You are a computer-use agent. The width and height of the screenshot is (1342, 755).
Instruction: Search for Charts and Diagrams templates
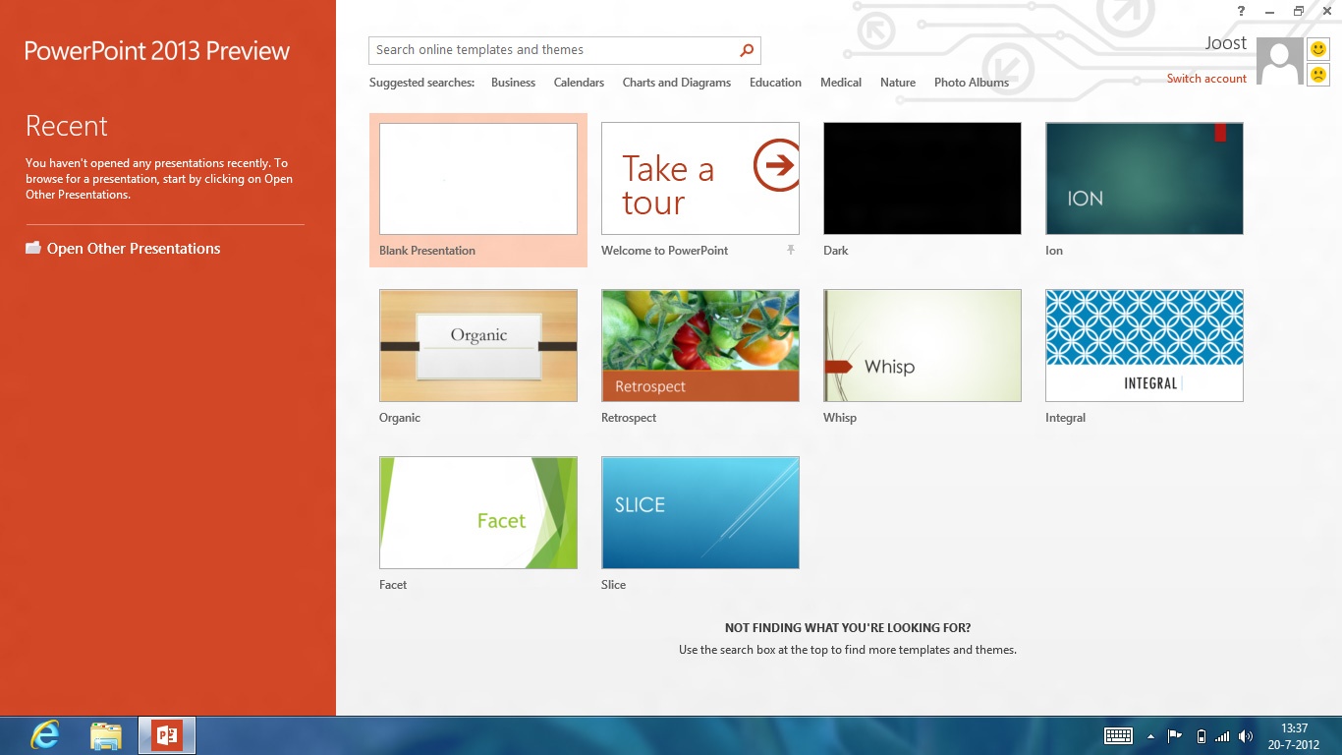click(x=677, y=83)
